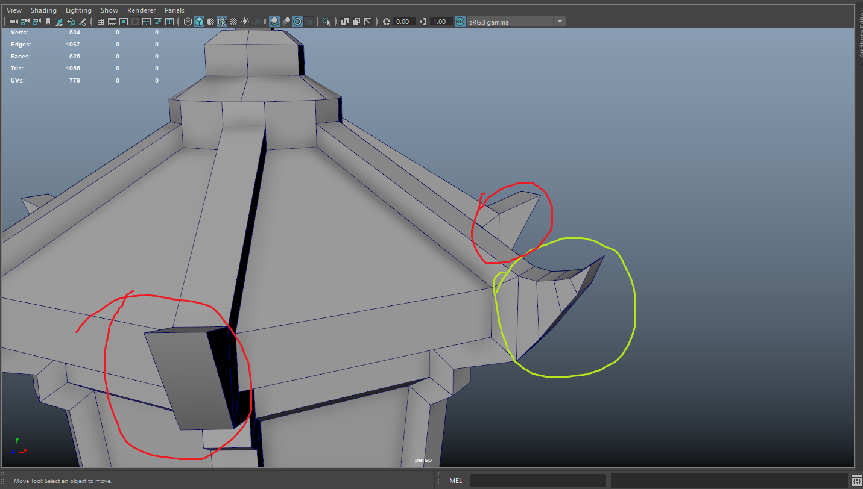Image resolution: width=863 pixels, height=489 pixels.
Task: Click the camera attributes icon
Action: point(36,21)
